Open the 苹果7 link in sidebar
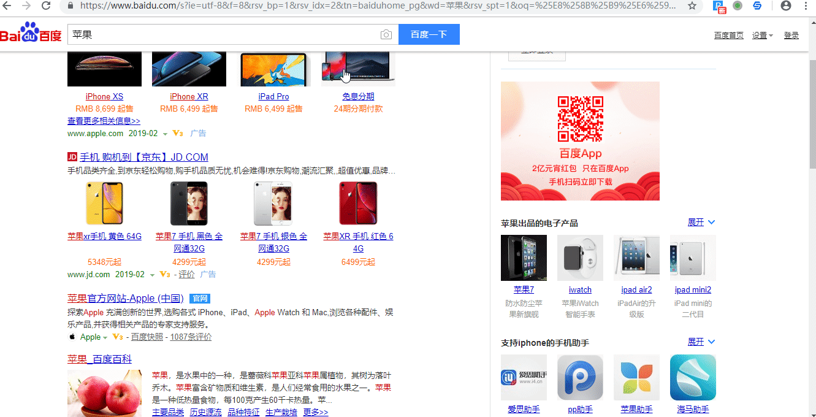Viewport: 816px width, 417px height. 524,289
